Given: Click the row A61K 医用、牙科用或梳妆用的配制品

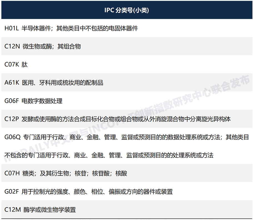Looking at the screenshot, I should [127, 82].
